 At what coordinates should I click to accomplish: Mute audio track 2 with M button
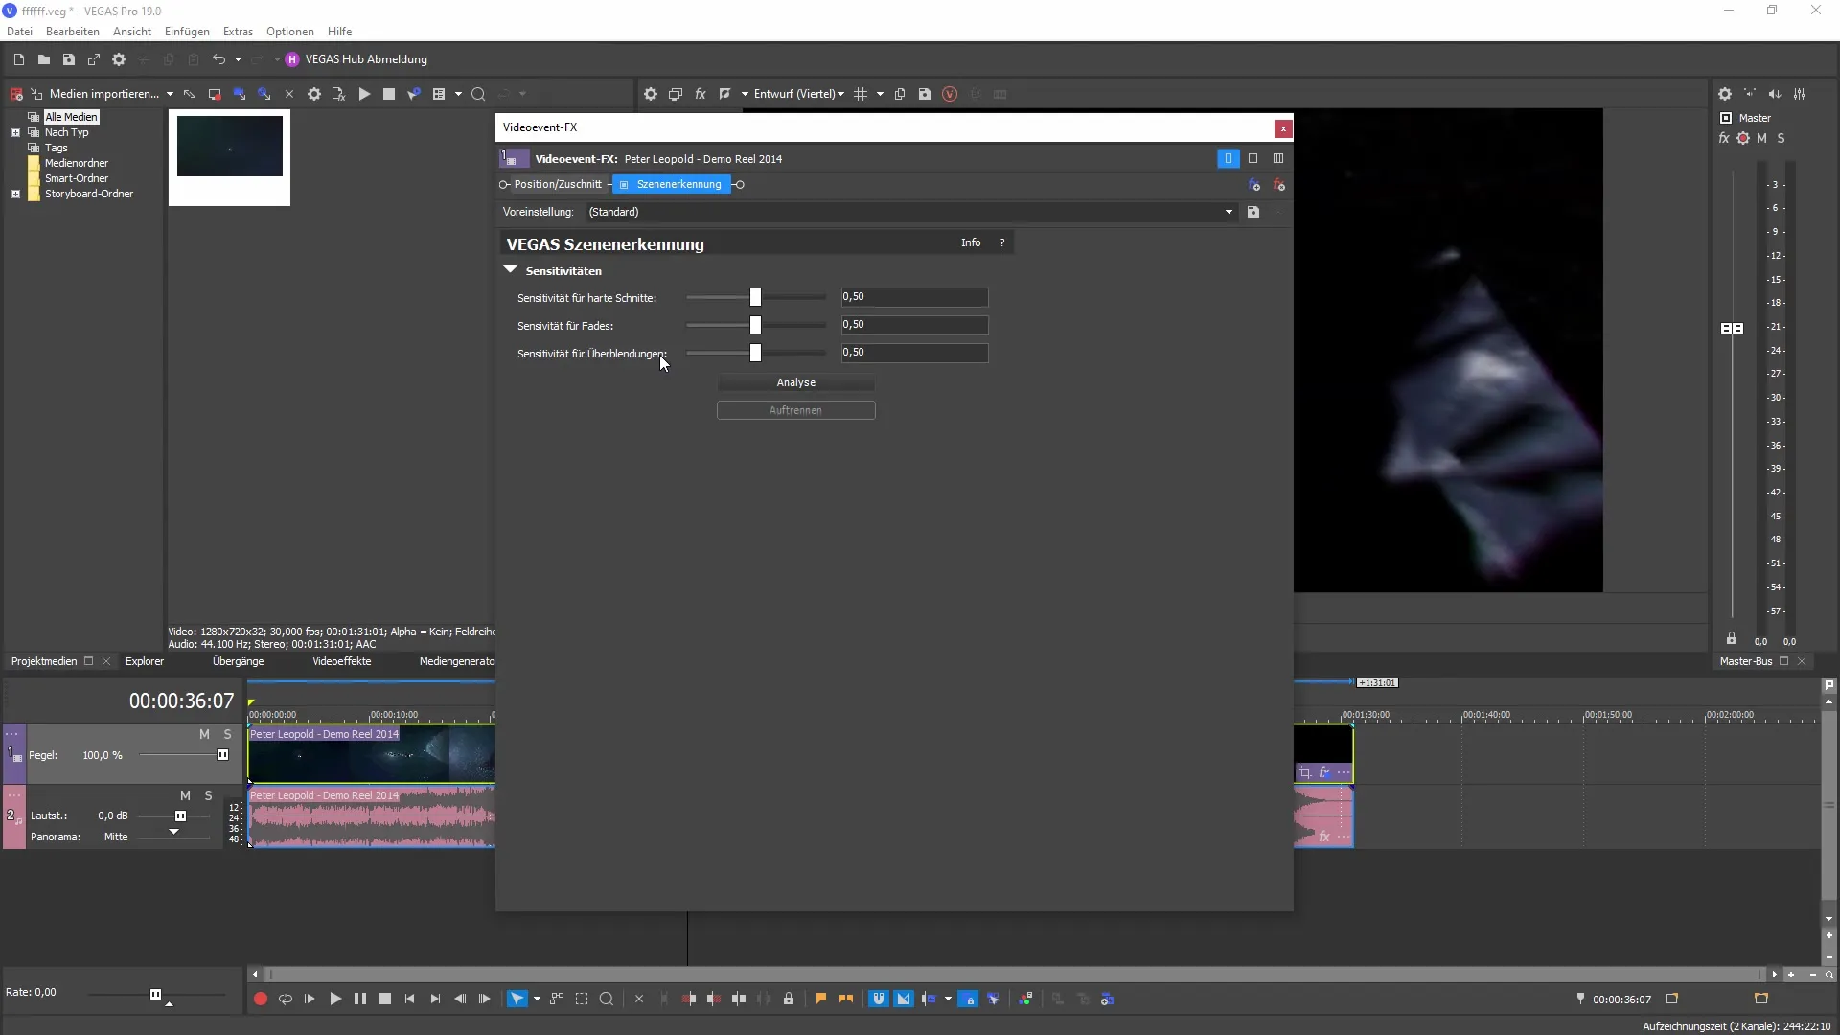185,795
